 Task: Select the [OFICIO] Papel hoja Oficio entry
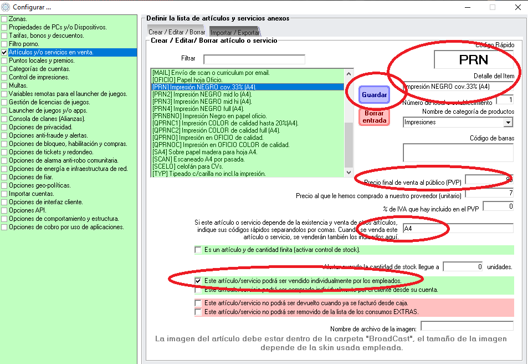pyautogui.click(x=247, y=80)
